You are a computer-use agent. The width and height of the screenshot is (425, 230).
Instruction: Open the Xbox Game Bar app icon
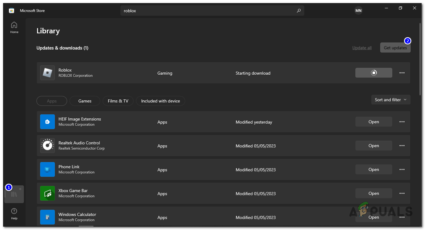click(47, 193)
